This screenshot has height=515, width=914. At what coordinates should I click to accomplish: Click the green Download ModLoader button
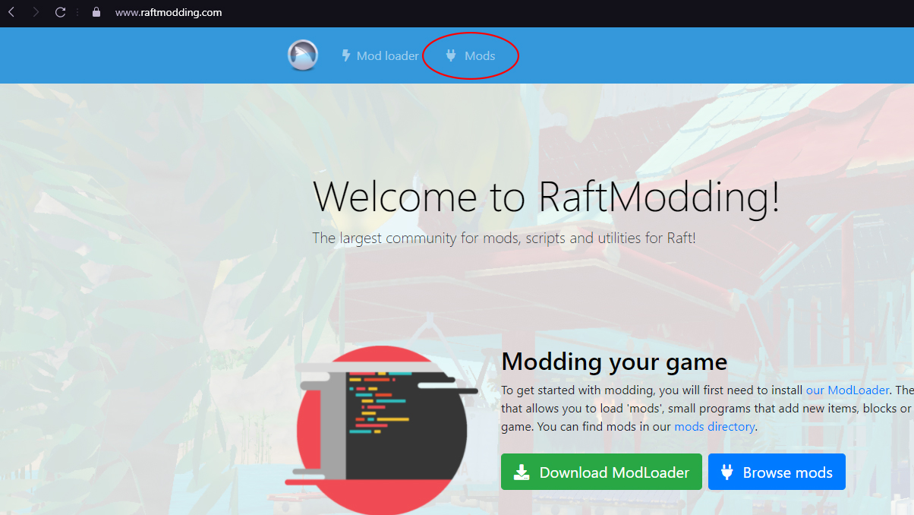click(601, 472)
